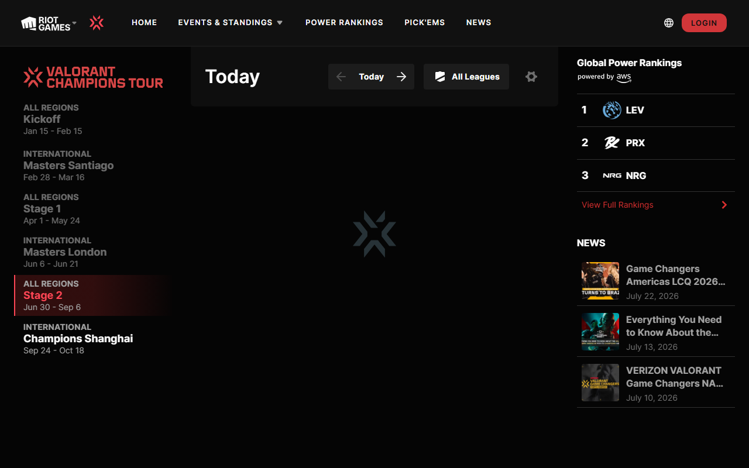The image size is (749, 468).
Task: Click the July 10, 2026 news date
Action: point(652,398)
